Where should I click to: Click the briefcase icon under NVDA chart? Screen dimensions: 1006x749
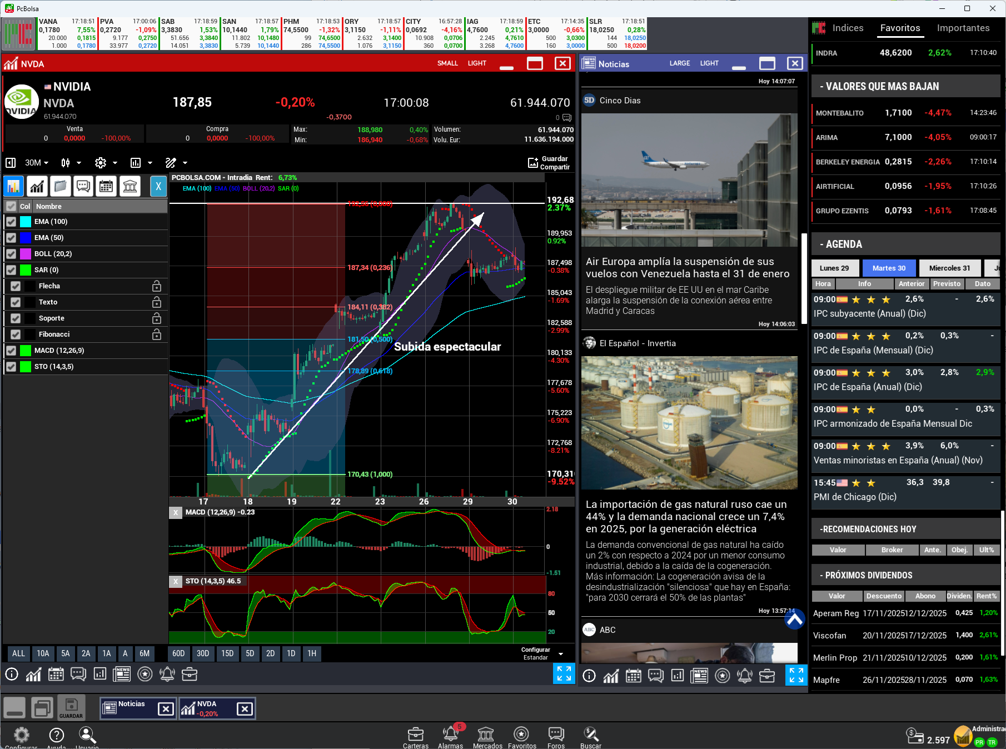click(190, 675)
